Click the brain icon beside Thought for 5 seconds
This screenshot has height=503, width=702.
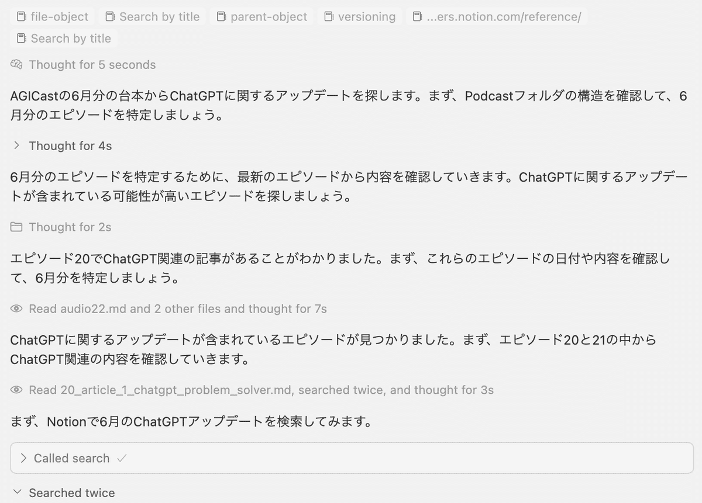tap(16, 65)
